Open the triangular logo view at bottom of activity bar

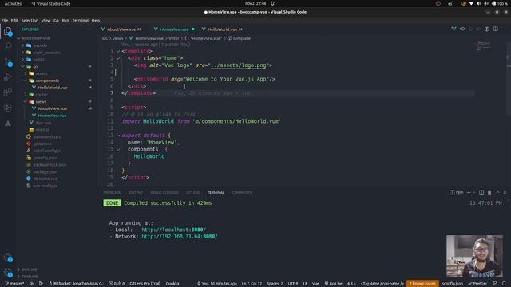click(8, 124)
